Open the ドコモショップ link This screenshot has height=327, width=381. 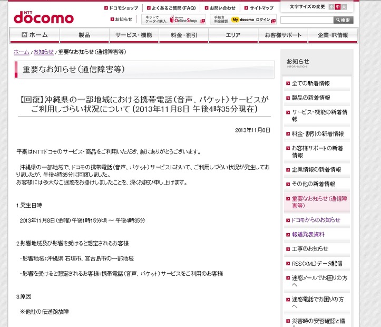(121, 8)
